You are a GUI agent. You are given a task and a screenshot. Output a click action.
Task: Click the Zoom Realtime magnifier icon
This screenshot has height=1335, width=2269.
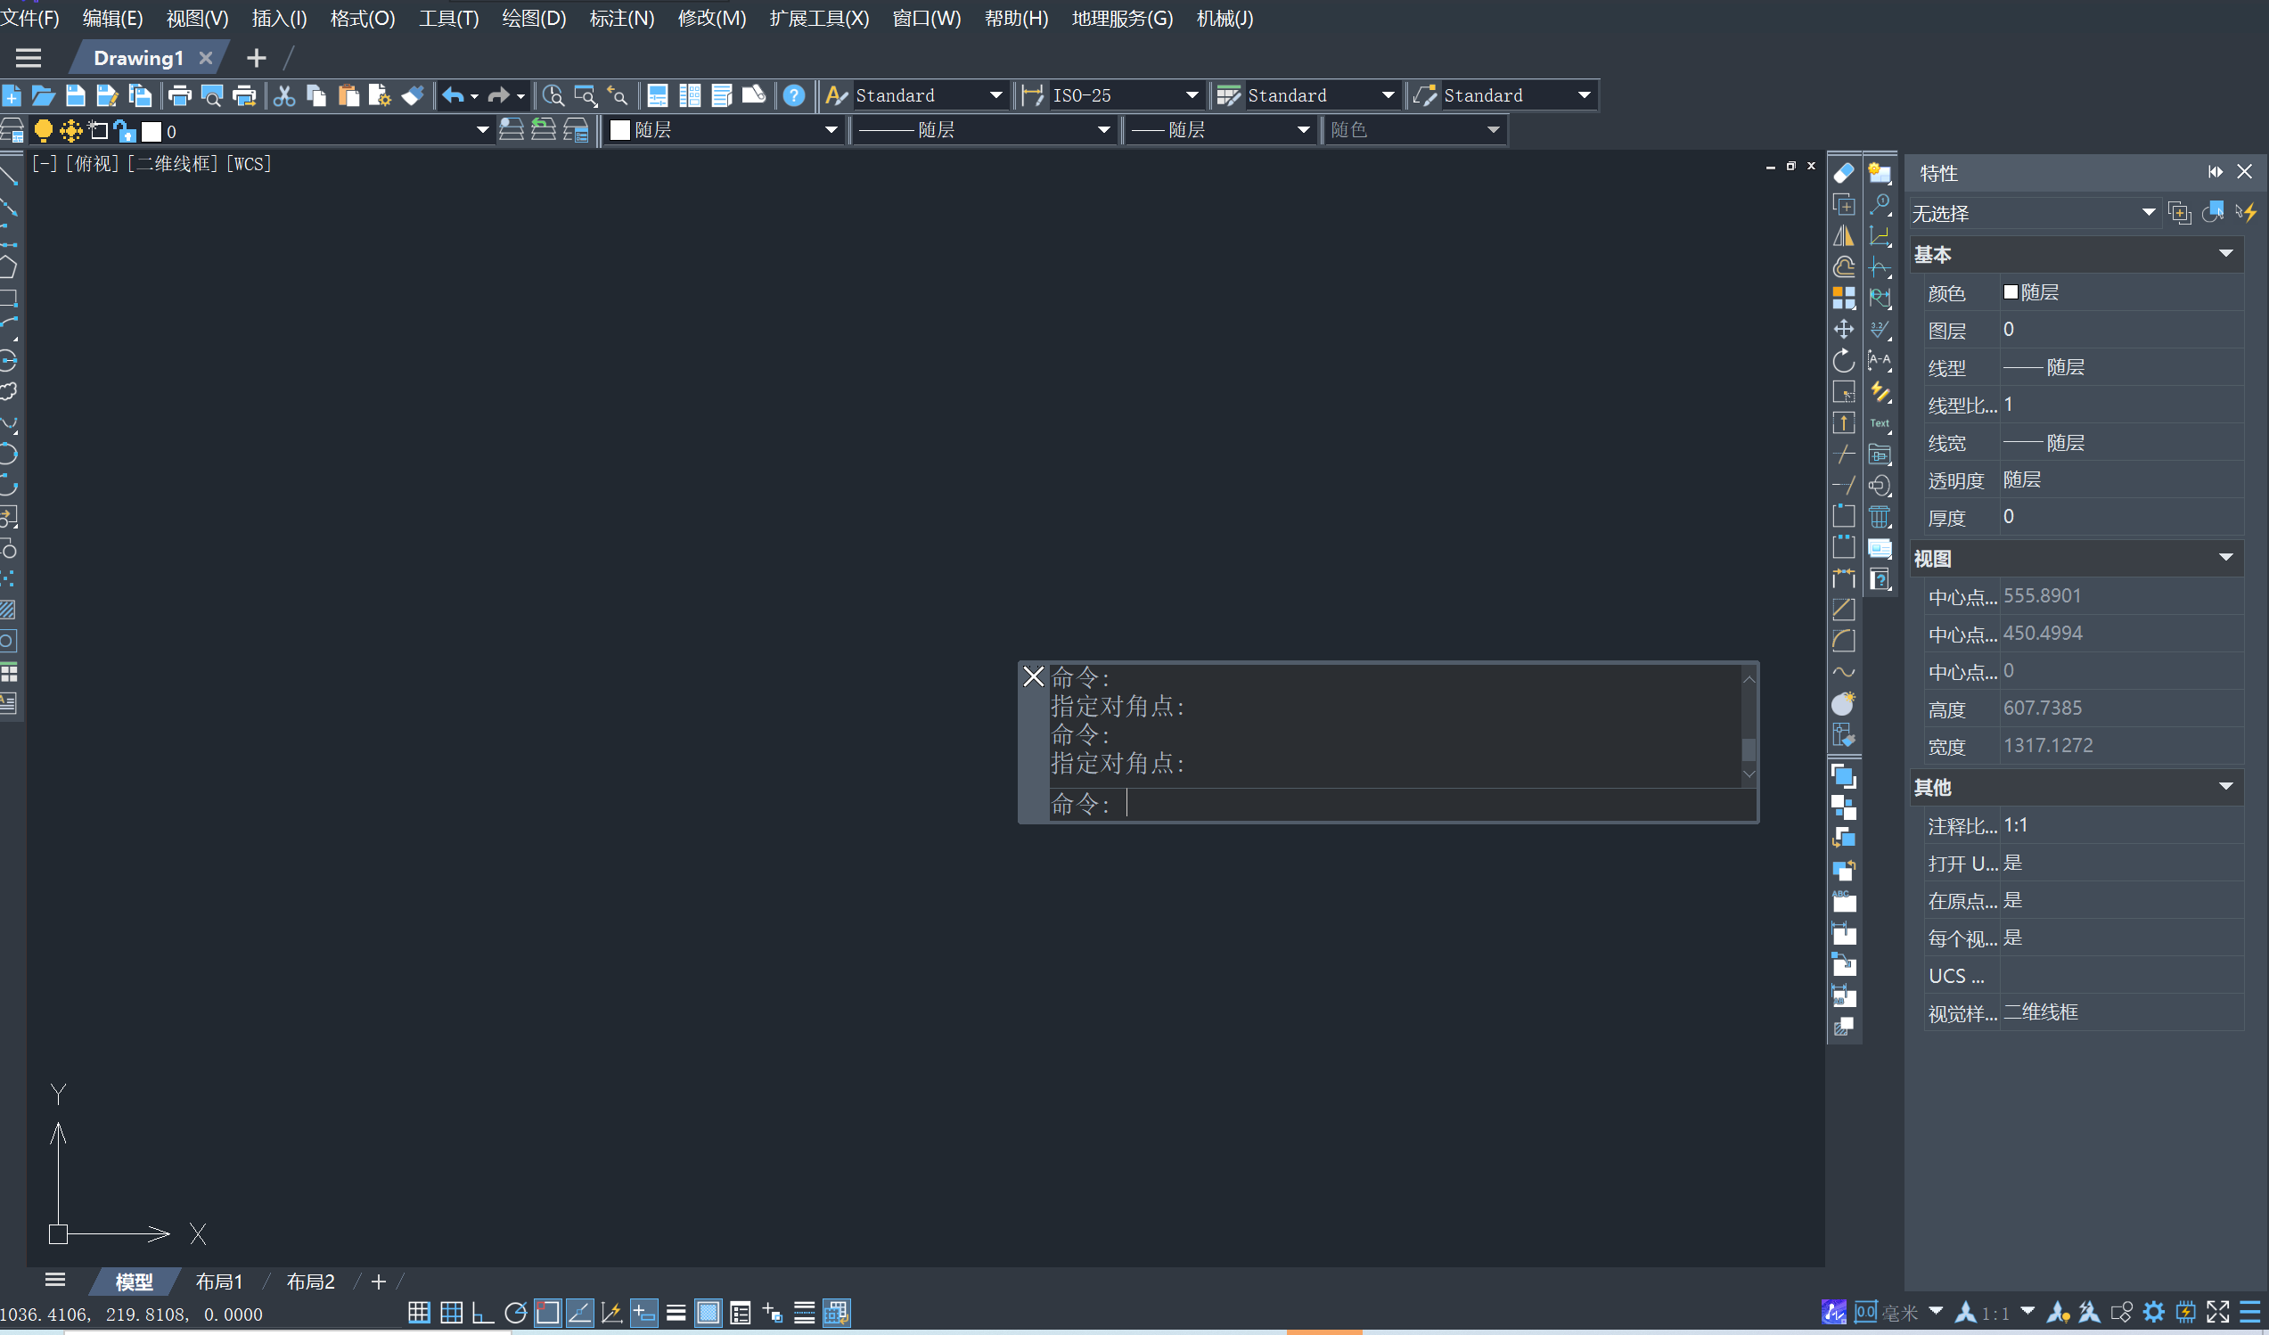pyautogui.click(x=553, y=95)
